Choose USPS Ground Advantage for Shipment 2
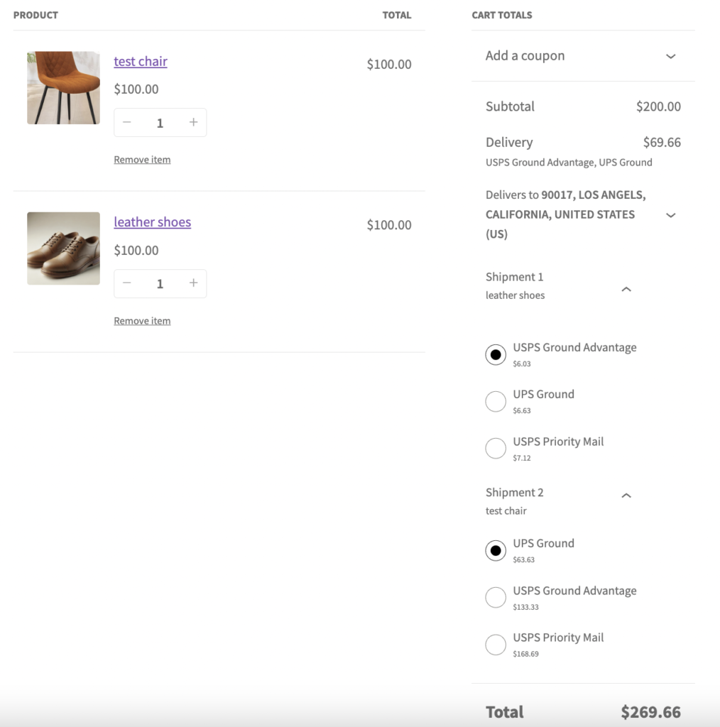This screenshot has width=720, height=727. 496,597
